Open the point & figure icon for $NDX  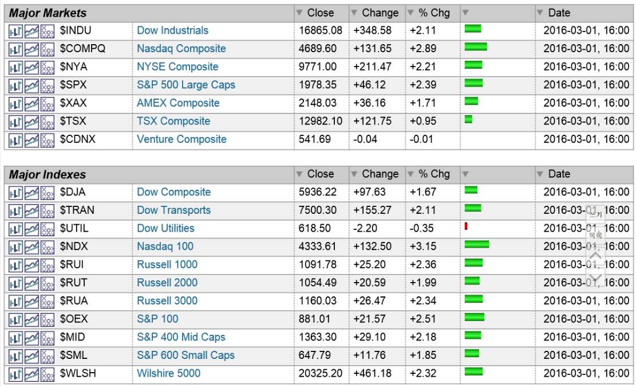pyautogui.click(x=48, y=247)
